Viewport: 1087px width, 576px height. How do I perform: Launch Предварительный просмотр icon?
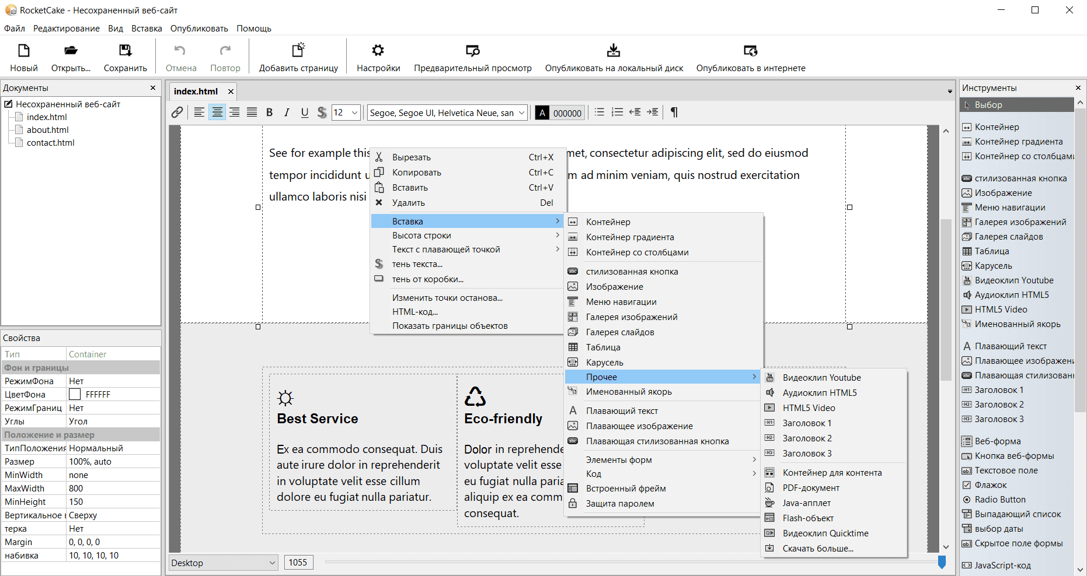point(473,51)
